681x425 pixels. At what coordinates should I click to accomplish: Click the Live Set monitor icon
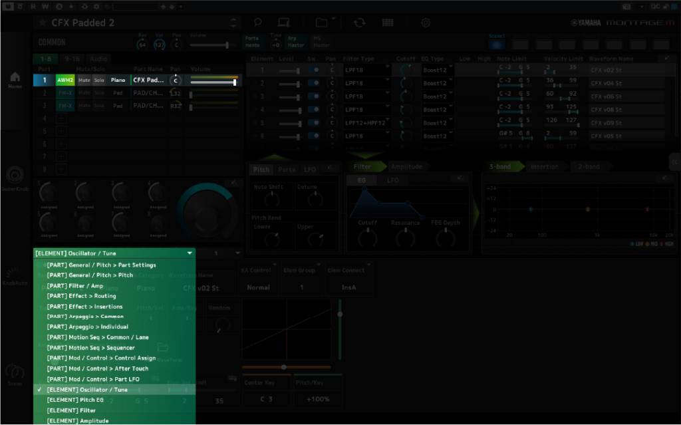point(283,22)
